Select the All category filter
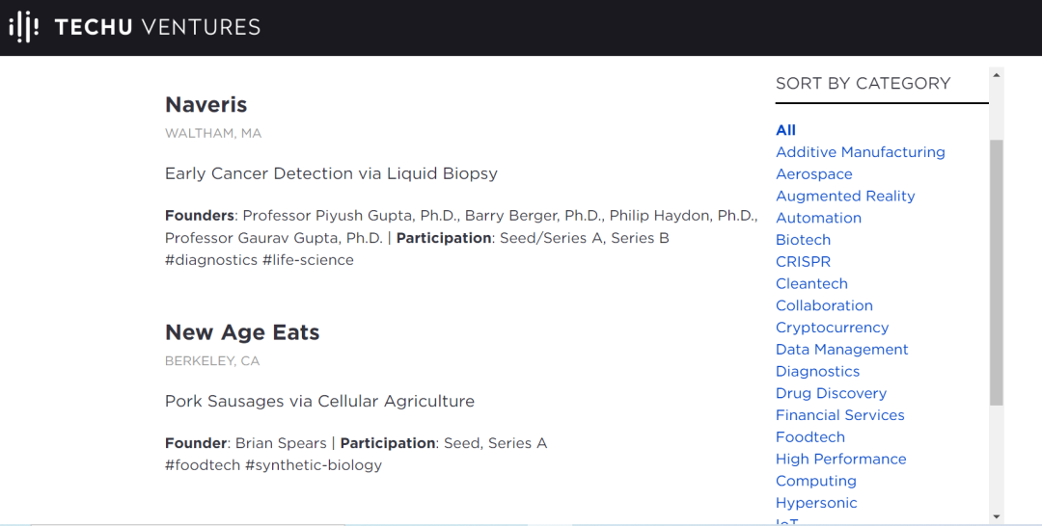The image size is (1042, 526). pyautogui.click(x=786, y=130)
